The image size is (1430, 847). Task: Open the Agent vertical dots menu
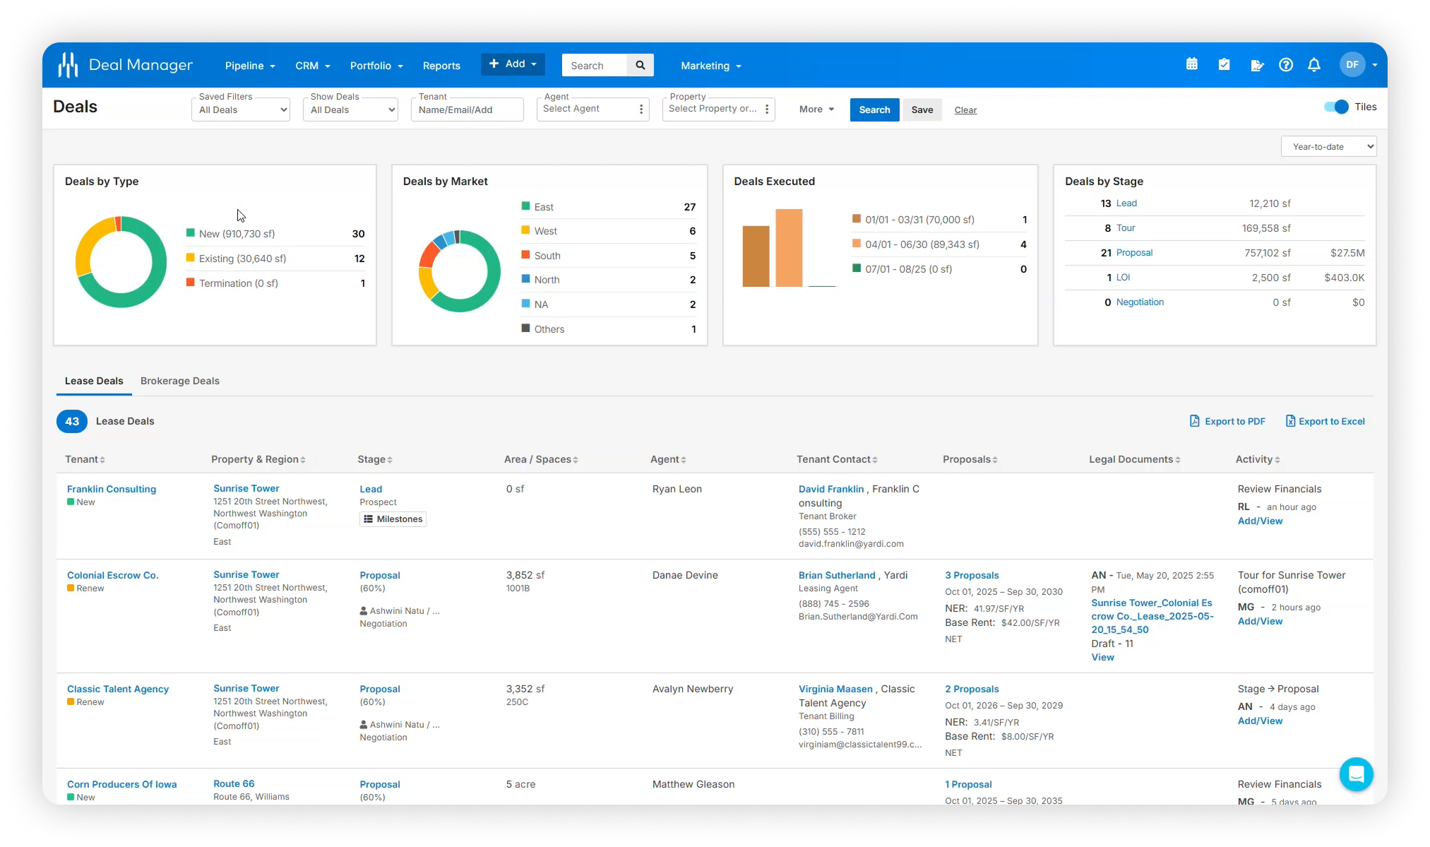click(640, 109)
